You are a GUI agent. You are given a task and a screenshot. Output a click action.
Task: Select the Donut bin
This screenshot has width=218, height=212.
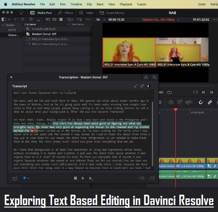[14, 35]
